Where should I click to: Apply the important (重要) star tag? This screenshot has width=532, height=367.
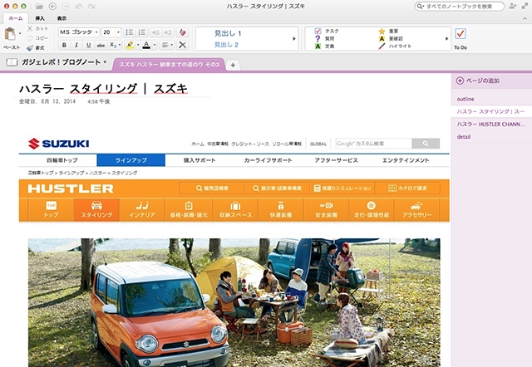[x=382, y=32]
